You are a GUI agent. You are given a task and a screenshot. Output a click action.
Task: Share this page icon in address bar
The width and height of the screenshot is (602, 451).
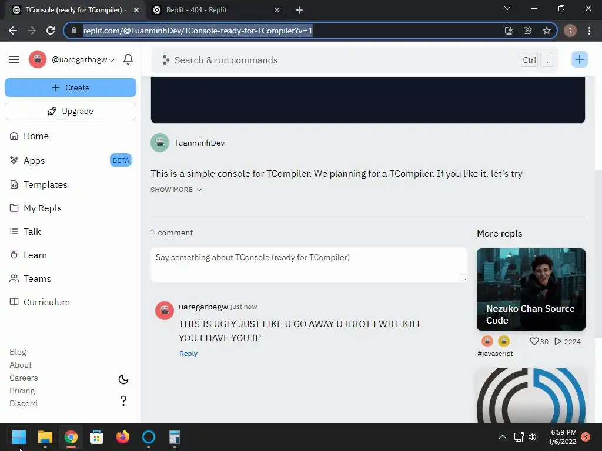pyautogui.click(x=527, y=31)
